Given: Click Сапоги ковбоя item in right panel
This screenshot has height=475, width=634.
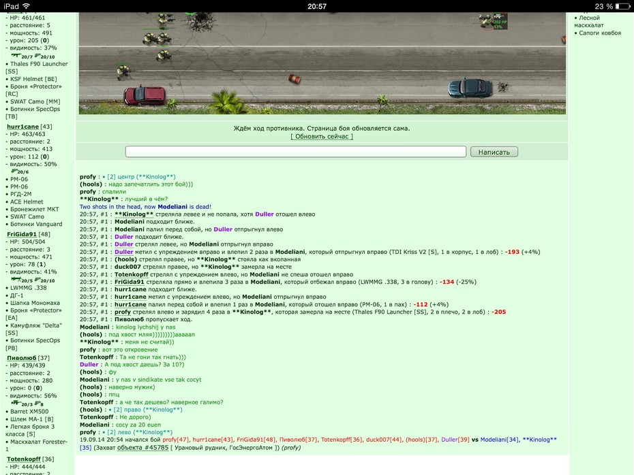Looking at the screenshot, I should click(x=600, y=33).
